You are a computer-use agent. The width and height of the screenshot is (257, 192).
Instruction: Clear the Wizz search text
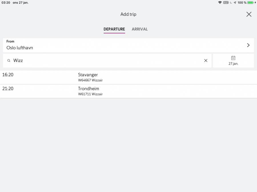tap(206, 61)
